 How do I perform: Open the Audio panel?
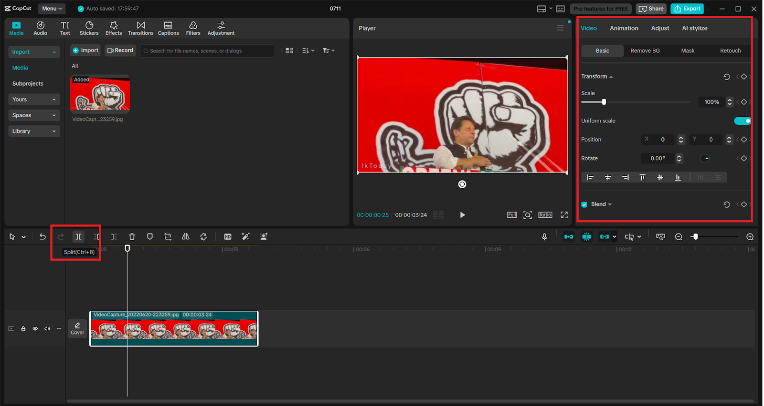pos(41,28)
